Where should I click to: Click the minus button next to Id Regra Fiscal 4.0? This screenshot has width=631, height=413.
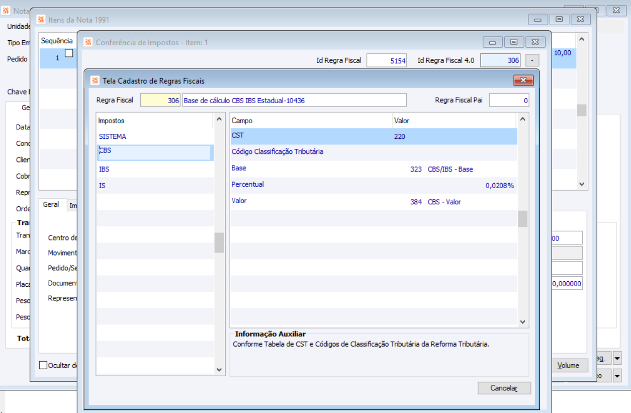tap(532, 60)
